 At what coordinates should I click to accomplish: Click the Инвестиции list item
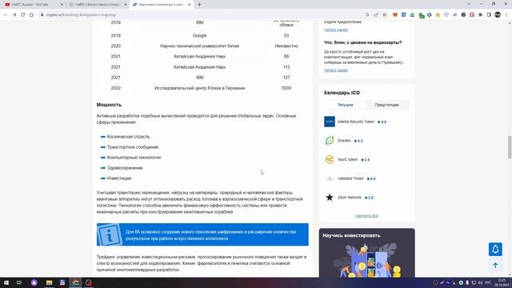(119, 178)
